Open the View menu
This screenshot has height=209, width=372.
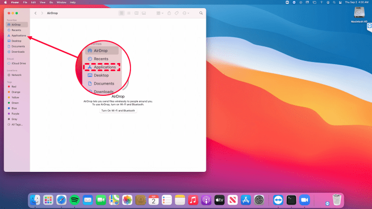click(x=43, y=2)
